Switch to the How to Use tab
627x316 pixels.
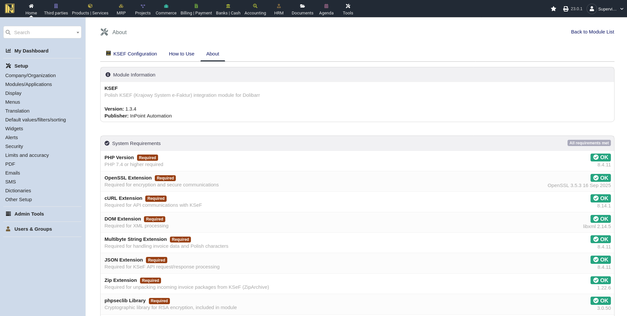click(x=181, y=54)
